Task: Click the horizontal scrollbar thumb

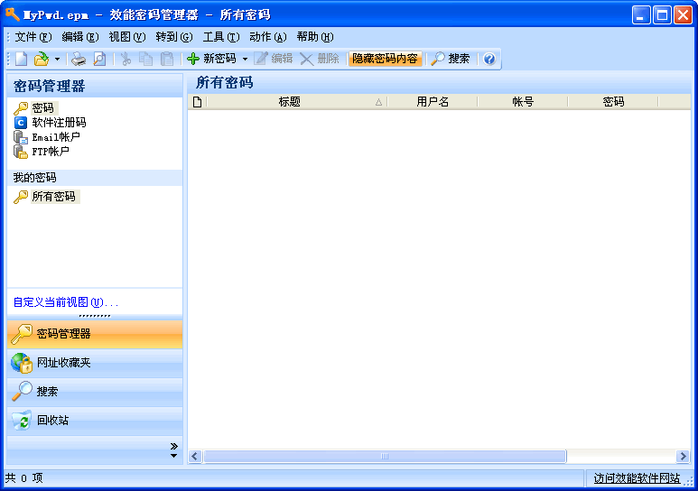Action: coord(385,457)
